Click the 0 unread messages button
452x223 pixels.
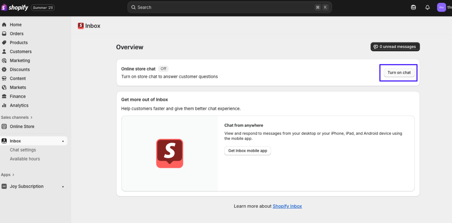395,47
